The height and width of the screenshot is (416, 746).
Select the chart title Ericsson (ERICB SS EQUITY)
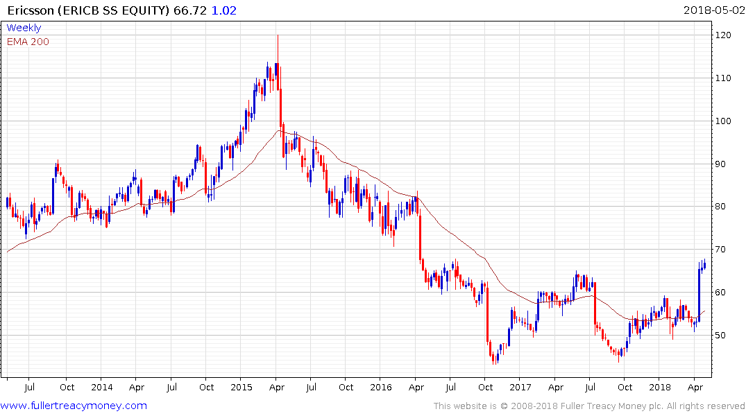tap(89, 10)
